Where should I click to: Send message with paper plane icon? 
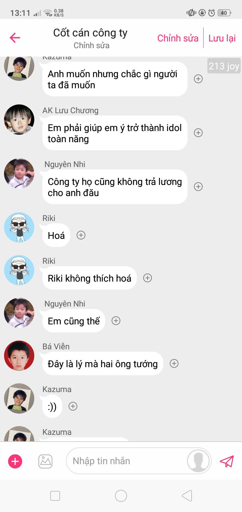point(227,461)
